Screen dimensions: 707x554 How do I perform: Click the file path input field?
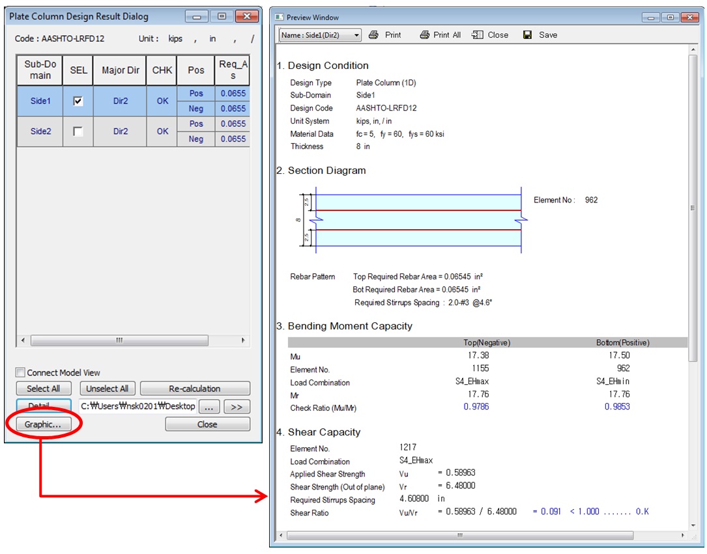(x=137, y=406)
